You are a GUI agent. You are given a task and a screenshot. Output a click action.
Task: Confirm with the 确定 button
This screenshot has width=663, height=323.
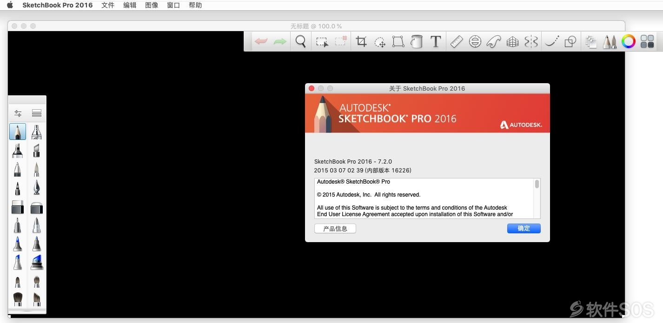click(x=524, y=228)
